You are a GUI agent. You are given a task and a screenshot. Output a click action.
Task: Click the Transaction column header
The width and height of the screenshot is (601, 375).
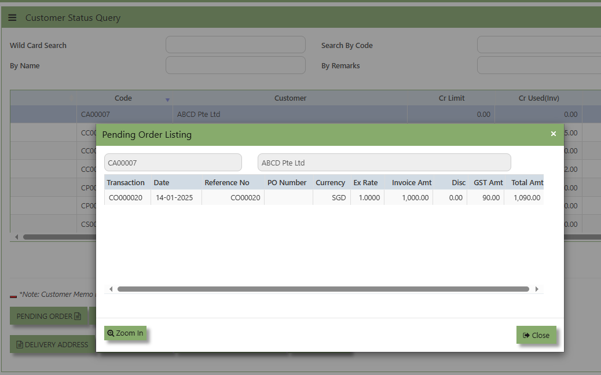tap(127, 182)
